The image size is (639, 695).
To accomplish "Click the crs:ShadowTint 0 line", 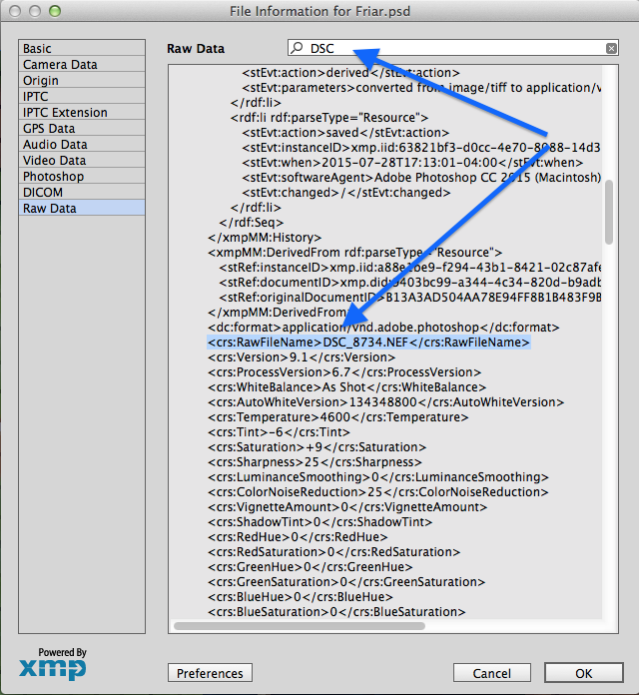I will coord(319,522).
